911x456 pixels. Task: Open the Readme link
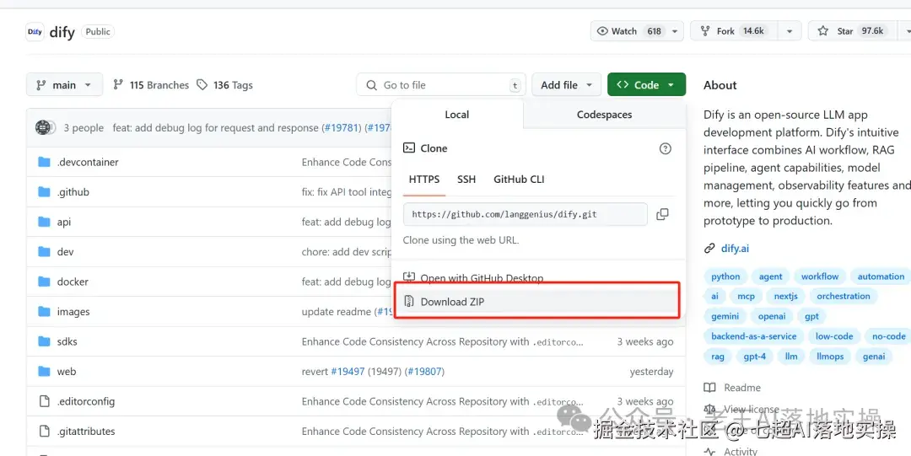742,388
